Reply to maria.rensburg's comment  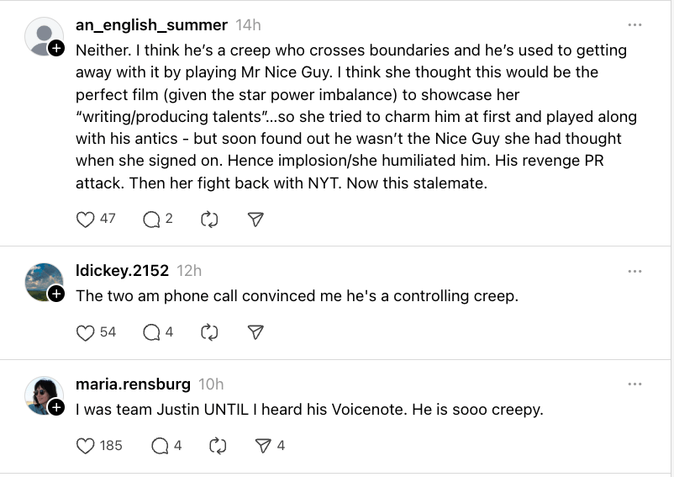tap(159, 446)
